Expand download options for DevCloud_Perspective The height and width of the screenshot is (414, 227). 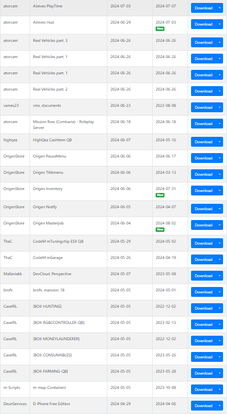220,276
